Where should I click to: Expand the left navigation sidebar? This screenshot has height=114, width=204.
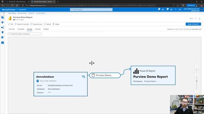pos(4,13)
